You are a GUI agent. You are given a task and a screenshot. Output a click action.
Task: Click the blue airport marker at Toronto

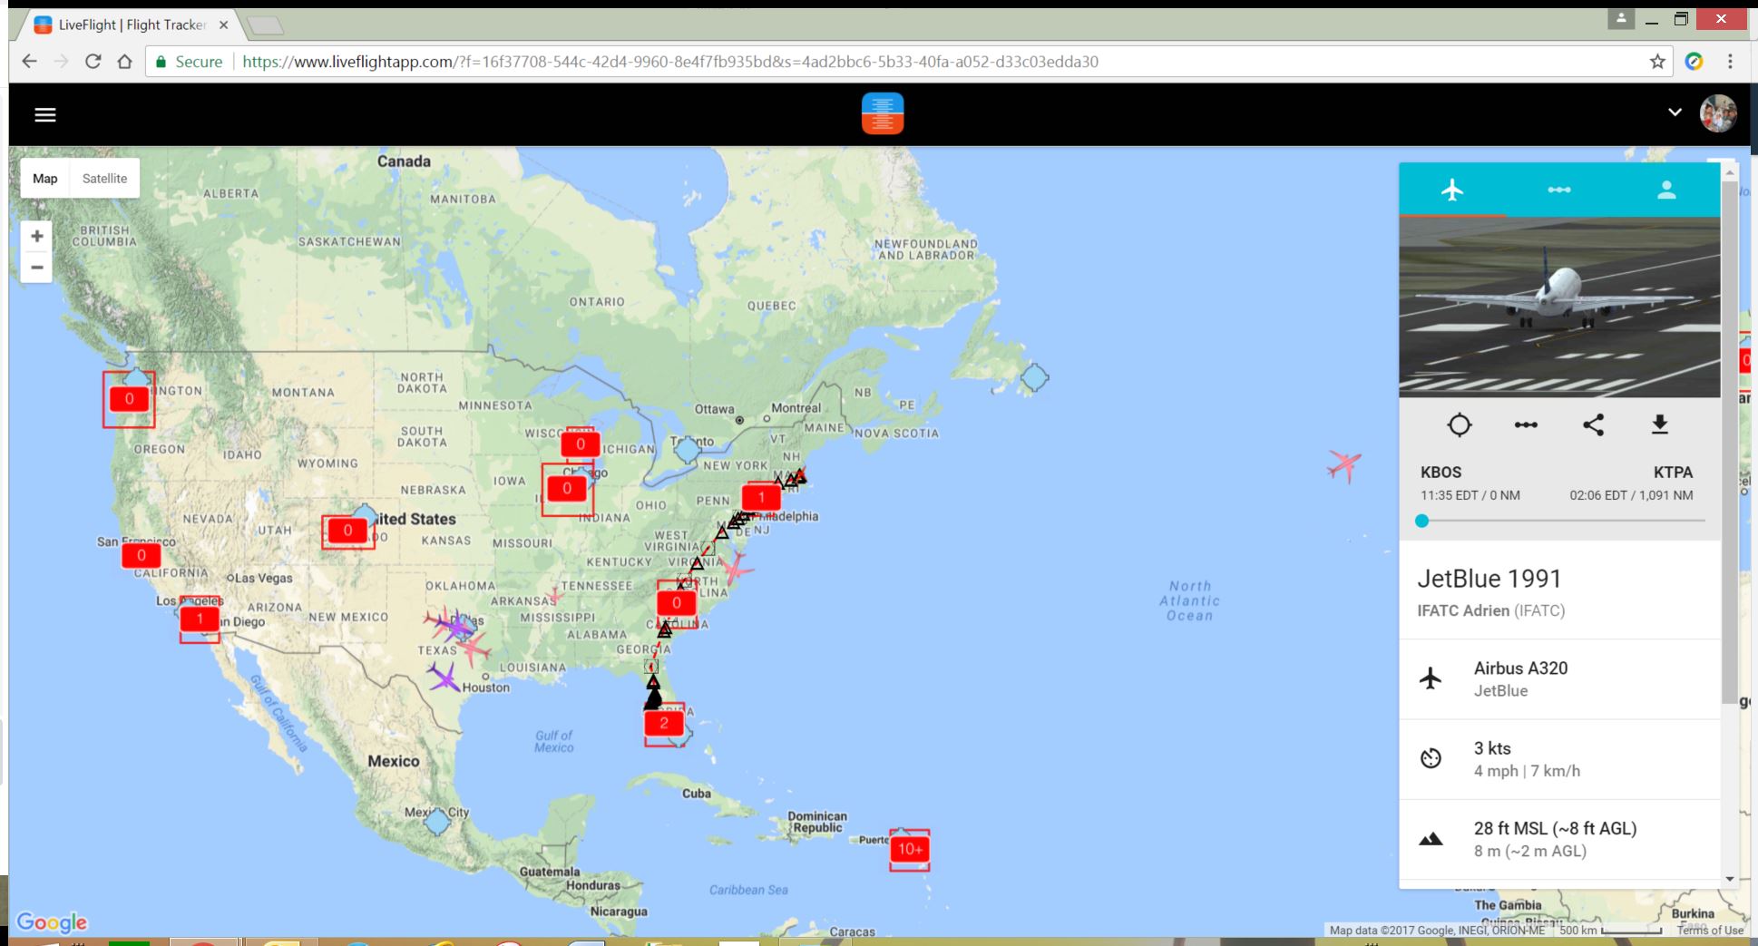pyautogui.click(x=688, y=449)
